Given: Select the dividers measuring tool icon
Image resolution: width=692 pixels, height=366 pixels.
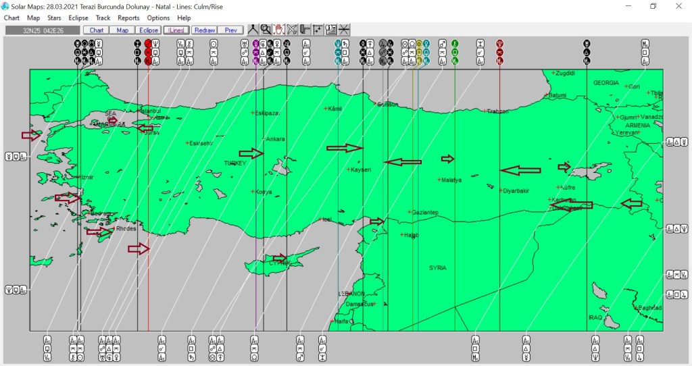Looking at the screenshot, I should coord(253,30).
